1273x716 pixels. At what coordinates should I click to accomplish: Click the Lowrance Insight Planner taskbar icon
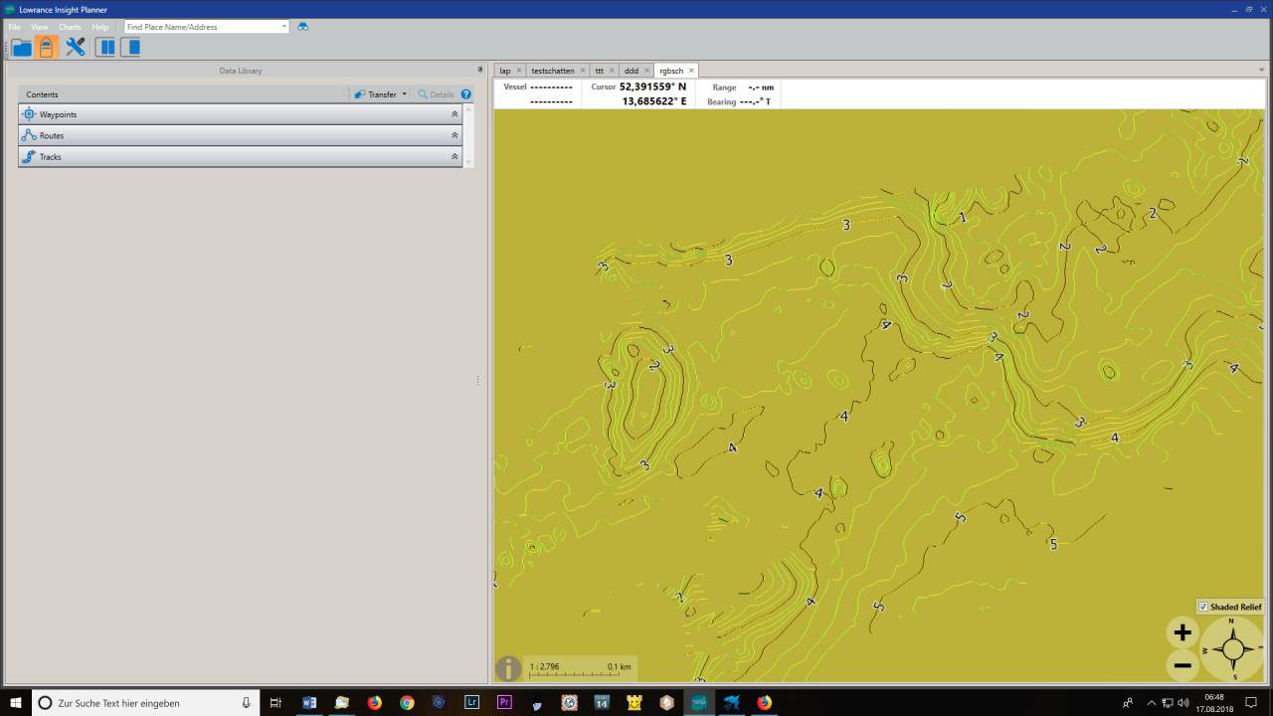pyautogui.click(x=699, y=702)
